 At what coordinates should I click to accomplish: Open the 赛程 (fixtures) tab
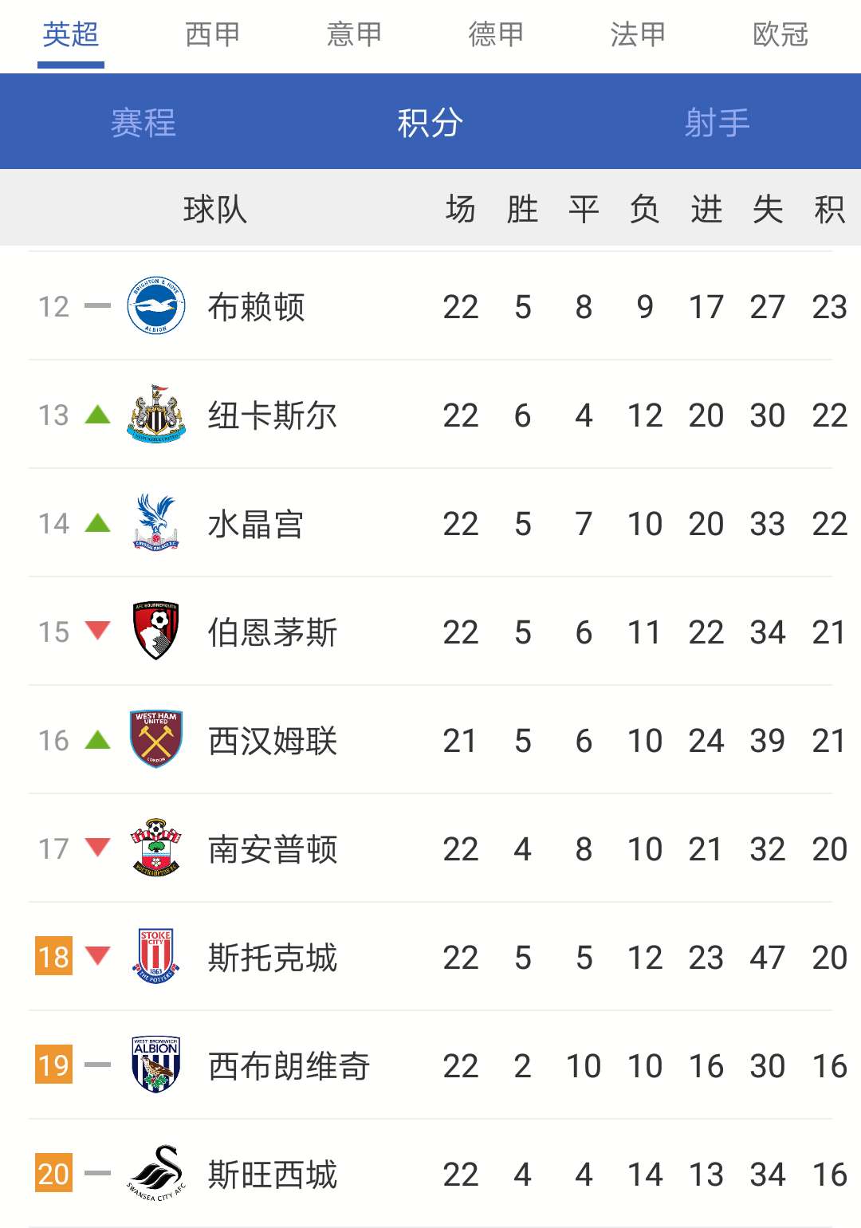click(142, 122)
